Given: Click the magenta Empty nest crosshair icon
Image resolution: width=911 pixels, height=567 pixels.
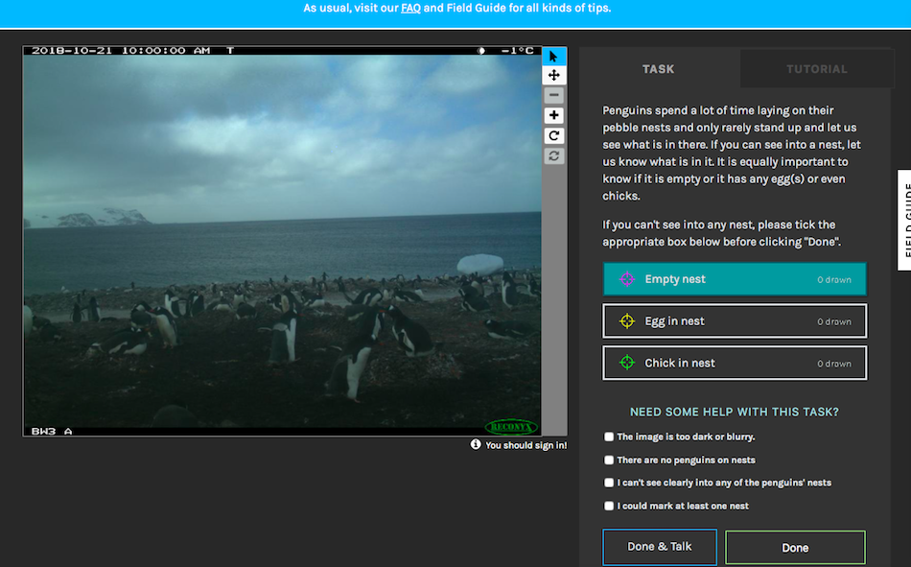Looking at the screenshot, I should coord(627,279).
